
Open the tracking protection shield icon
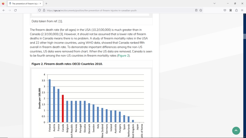(x=40, y=10)
